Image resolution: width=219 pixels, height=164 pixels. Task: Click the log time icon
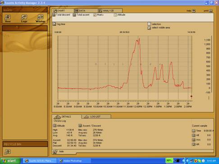coord(54,24)
